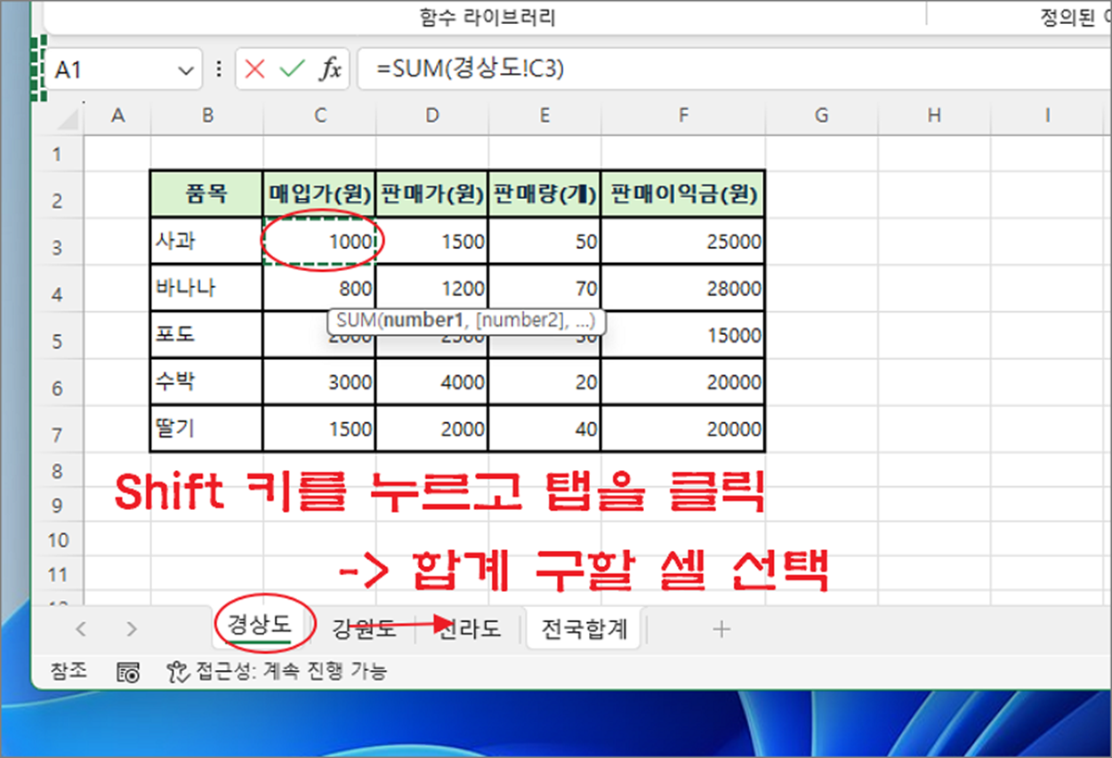The image size is (1112, 758).
Task: Select cell C3 with value 1000
Action: (x=319, y=241)
